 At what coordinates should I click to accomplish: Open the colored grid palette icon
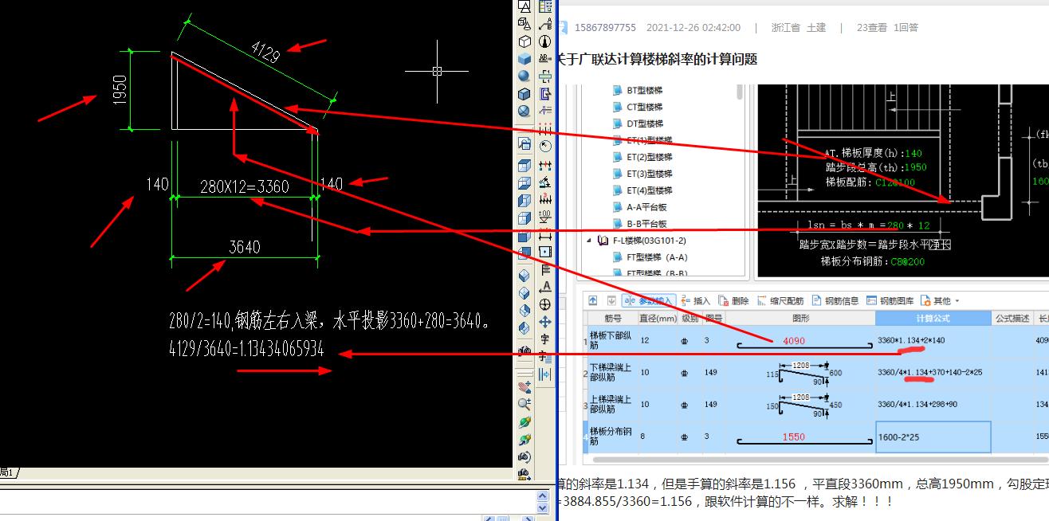(545, 6)
